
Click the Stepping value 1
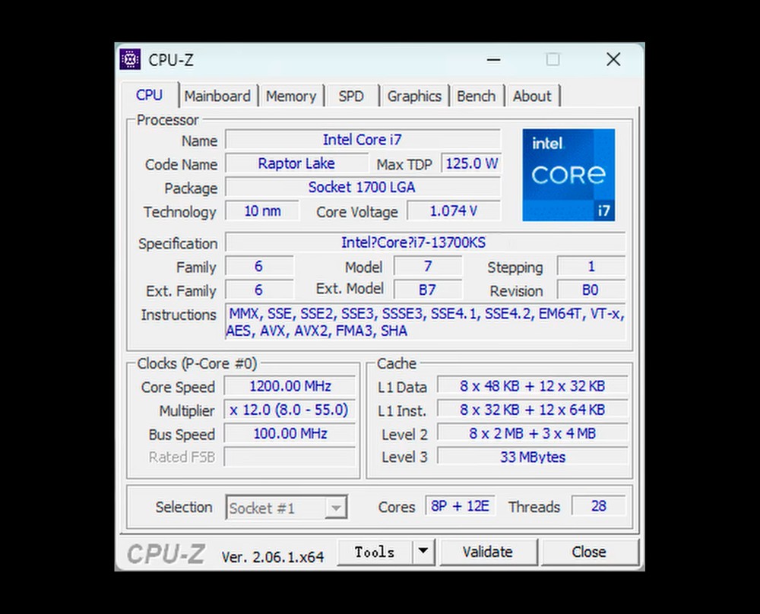[x=591, y=266]
